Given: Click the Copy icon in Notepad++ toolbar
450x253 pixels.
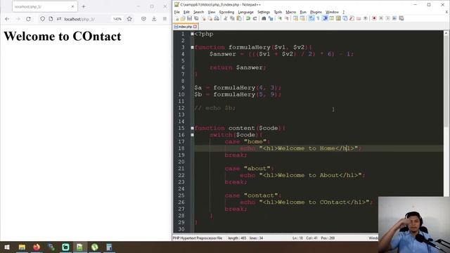Looking at the screenshot, I should (x=232, y=18).
